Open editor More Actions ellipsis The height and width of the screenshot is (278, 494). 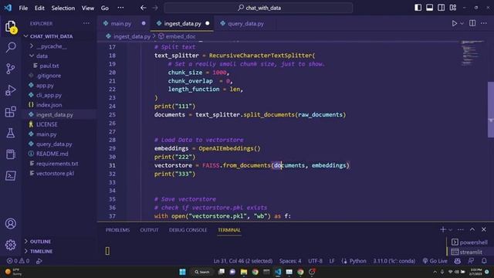pyautogui.click(x=484, y=23)
